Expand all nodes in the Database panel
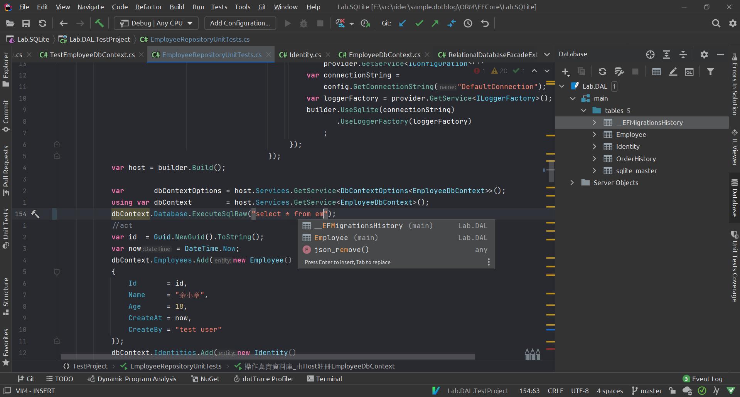The image size is (740, 397). [666, 55]
